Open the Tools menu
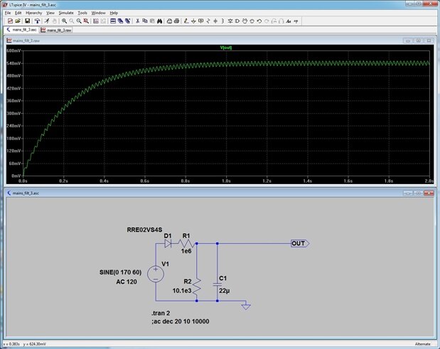Image resolution: width=440 pixels, height=349 pixels. pyautogui.click(x=82, y=13)
